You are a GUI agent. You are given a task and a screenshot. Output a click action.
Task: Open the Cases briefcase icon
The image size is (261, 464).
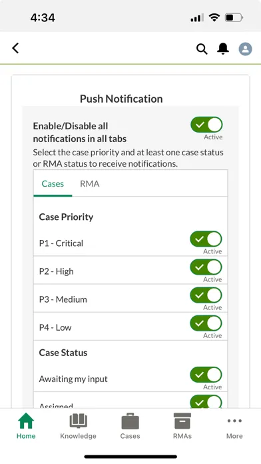(x=130, y=426)
